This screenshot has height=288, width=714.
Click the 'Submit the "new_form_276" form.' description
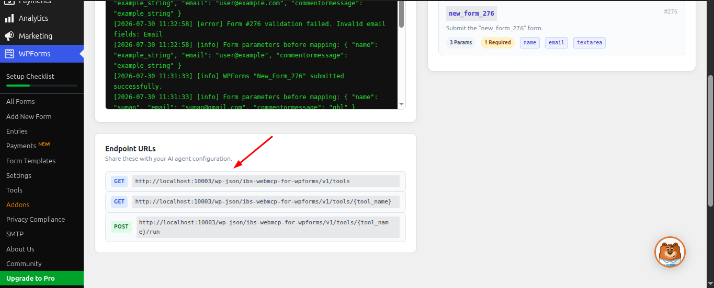494,28
